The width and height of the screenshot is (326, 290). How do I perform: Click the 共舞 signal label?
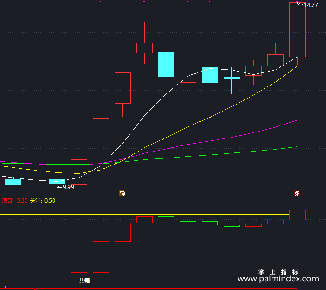click(84, 280)
